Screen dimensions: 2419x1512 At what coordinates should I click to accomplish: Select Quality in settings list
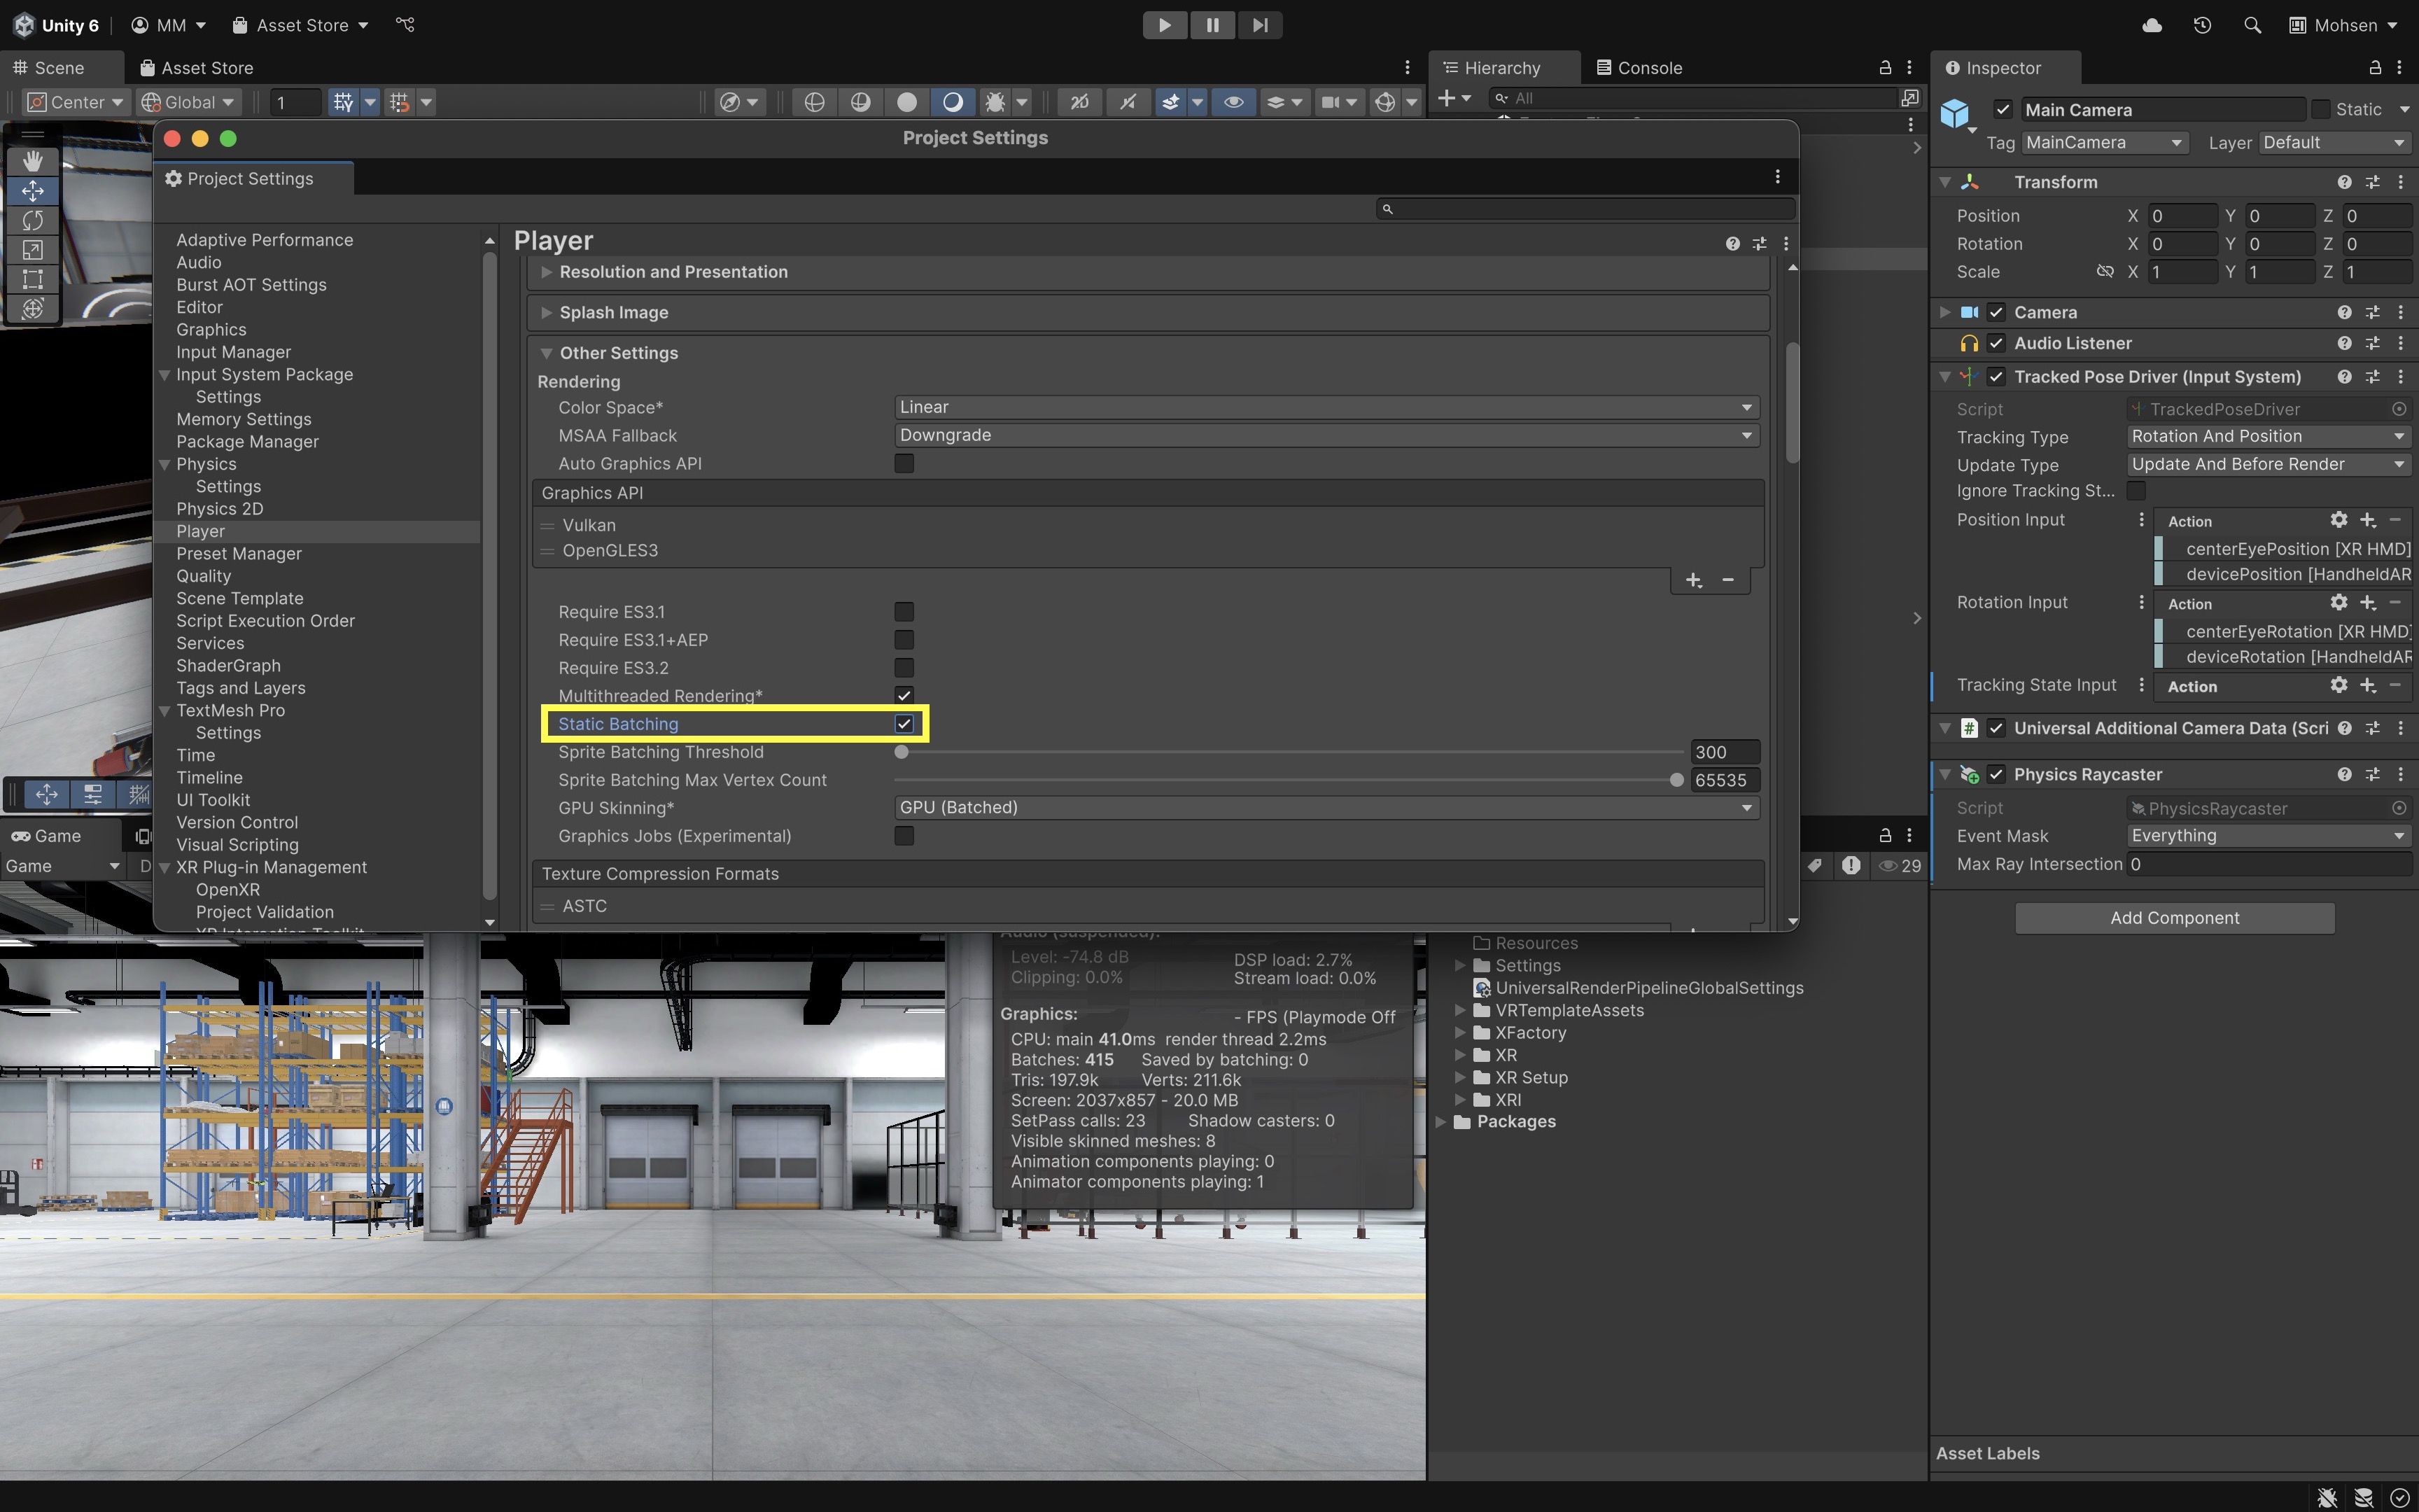tap(204, 576)
